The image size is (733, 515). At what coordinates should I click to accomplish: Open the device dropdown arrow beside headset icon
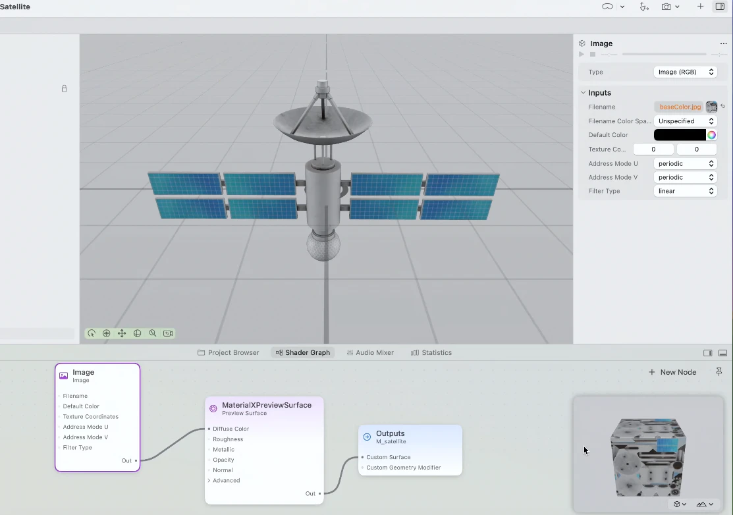click(x=622, y=7)
